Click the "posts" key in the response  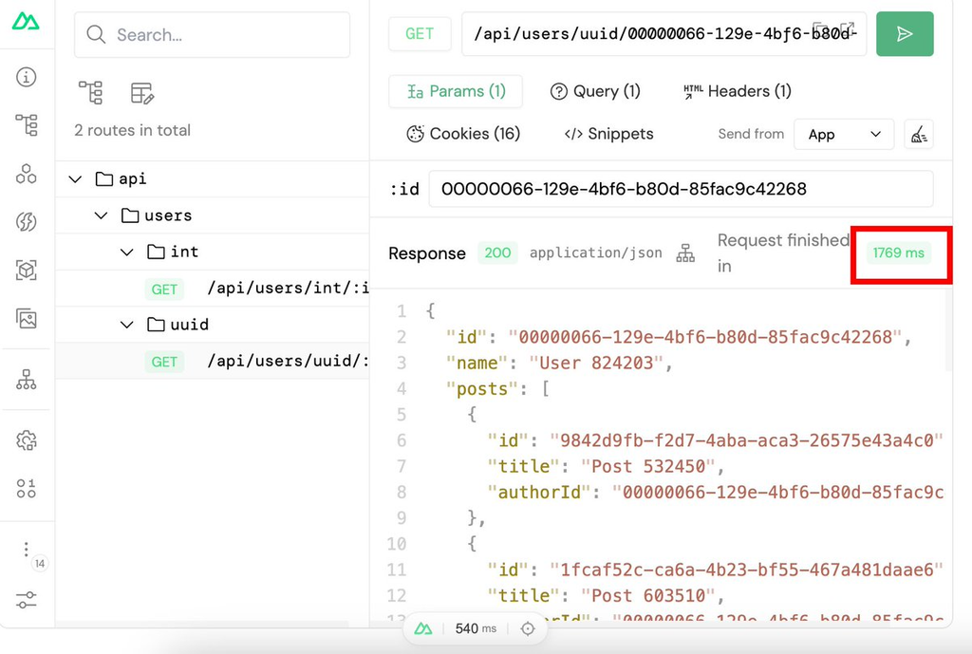[481, 388]
